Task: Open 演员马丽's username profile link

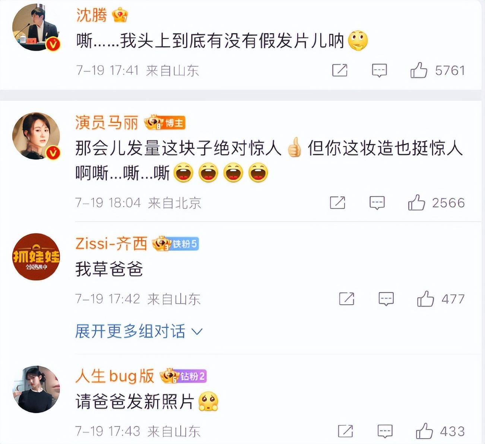Action: [x=107, y=123]
